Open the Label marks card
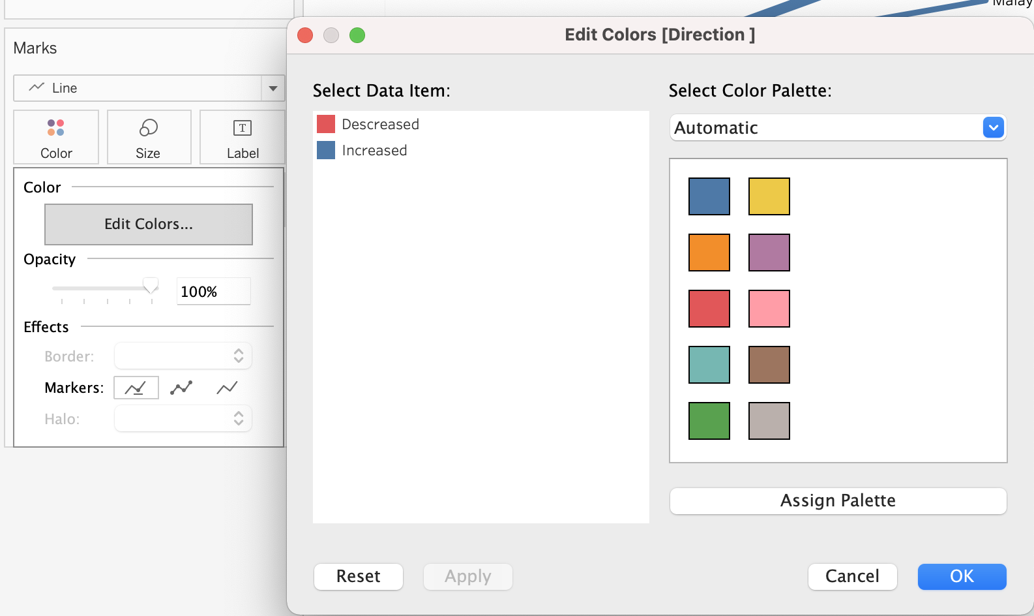 243,137
